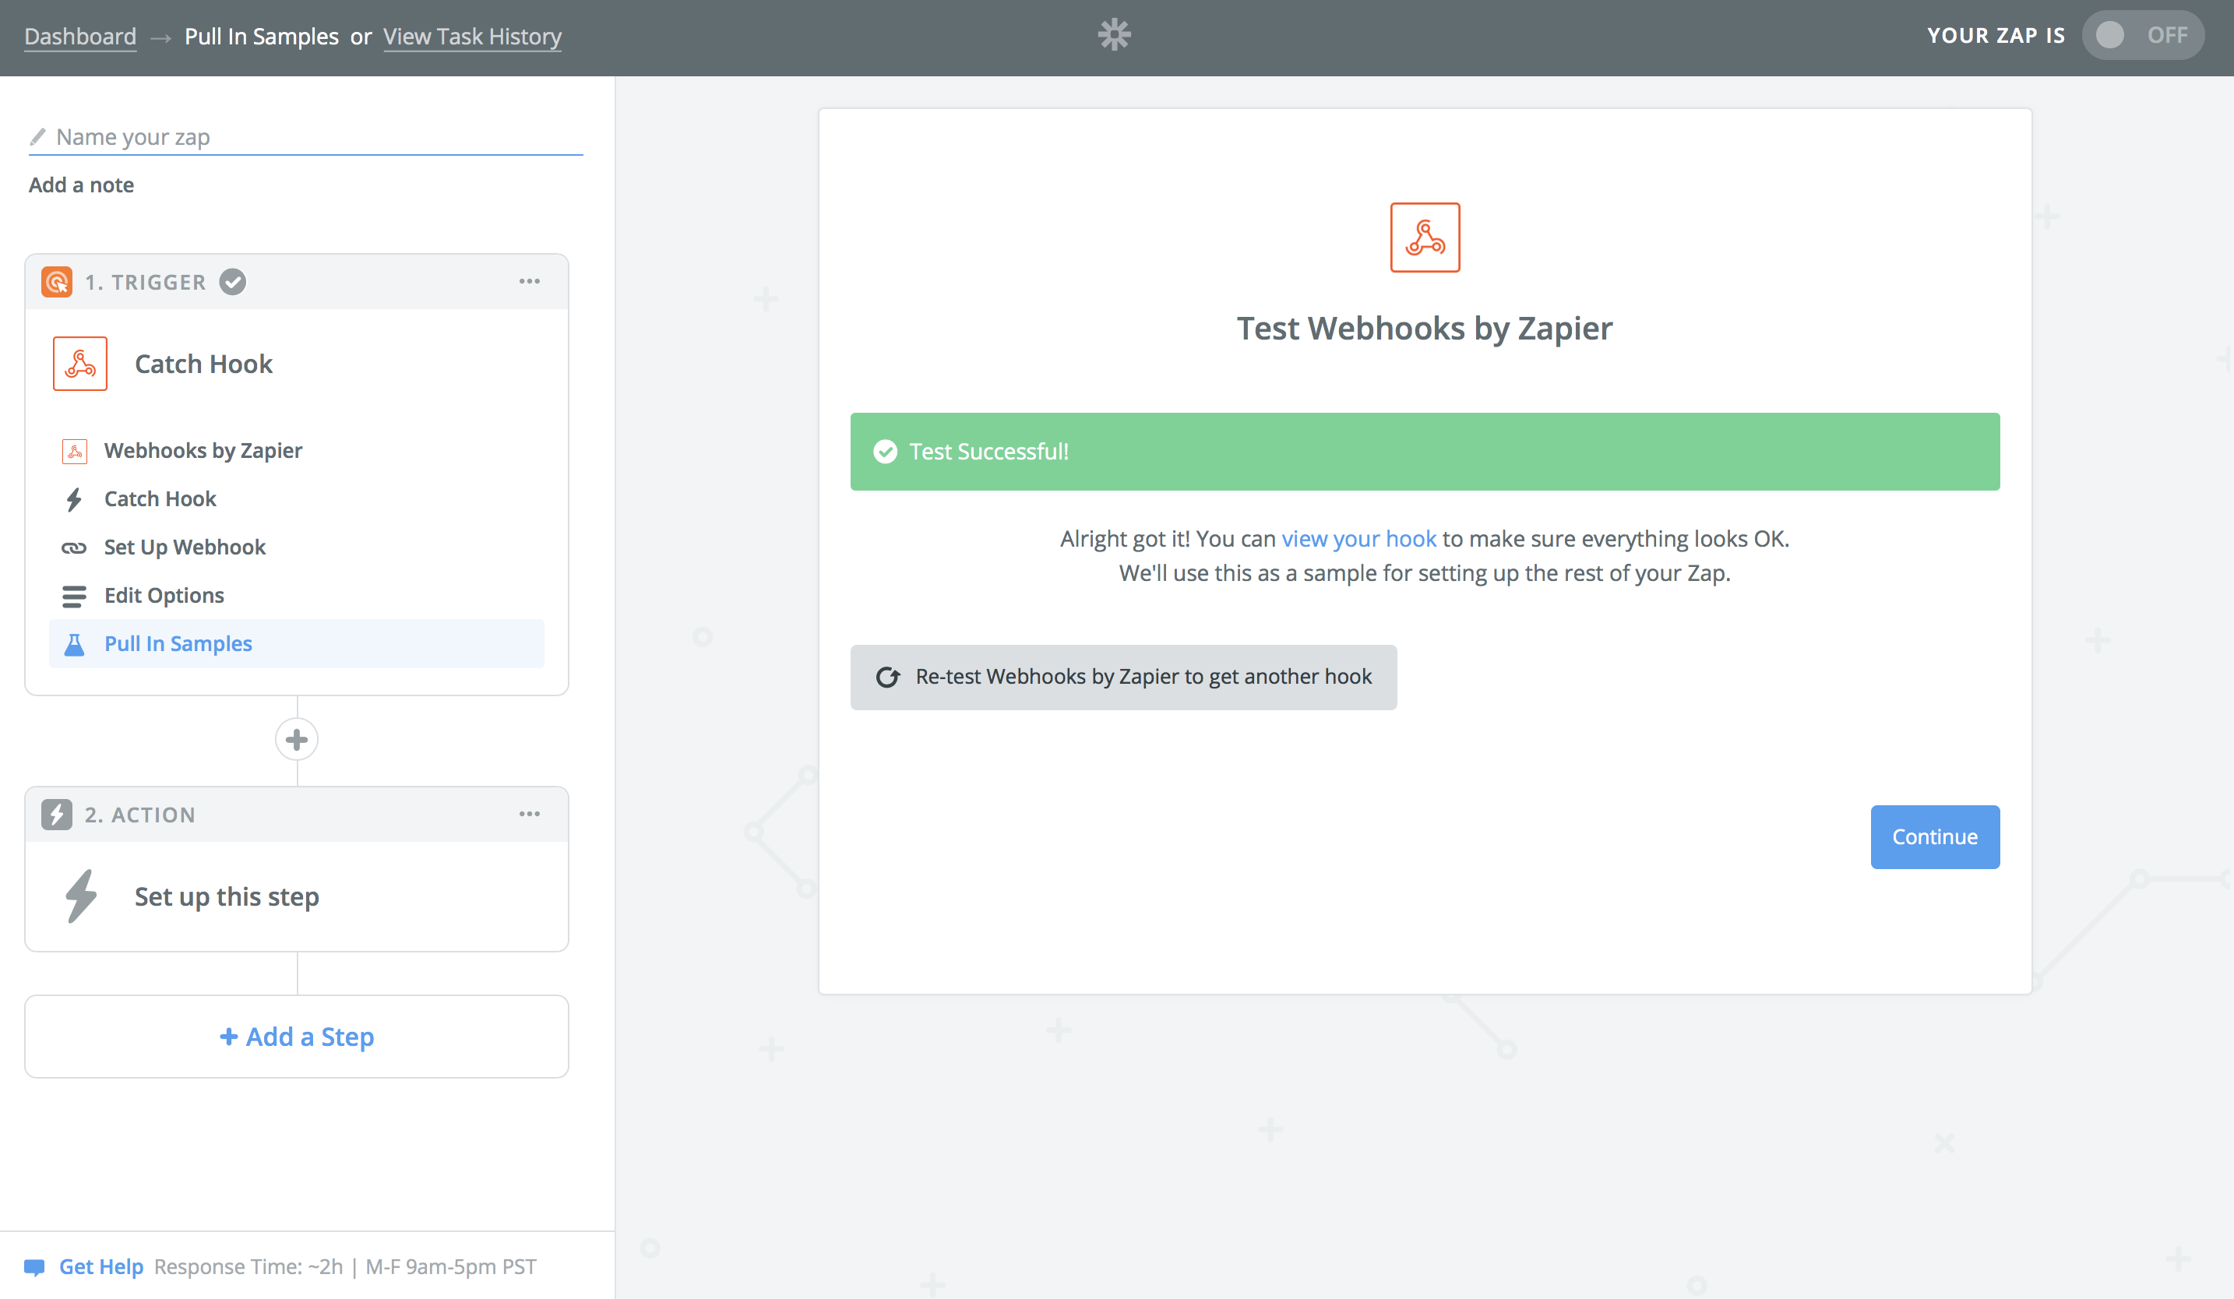2234x1299 pixels.
Task: Click the Get Help chat bubble icon
Action: (x=34, y=1267)
